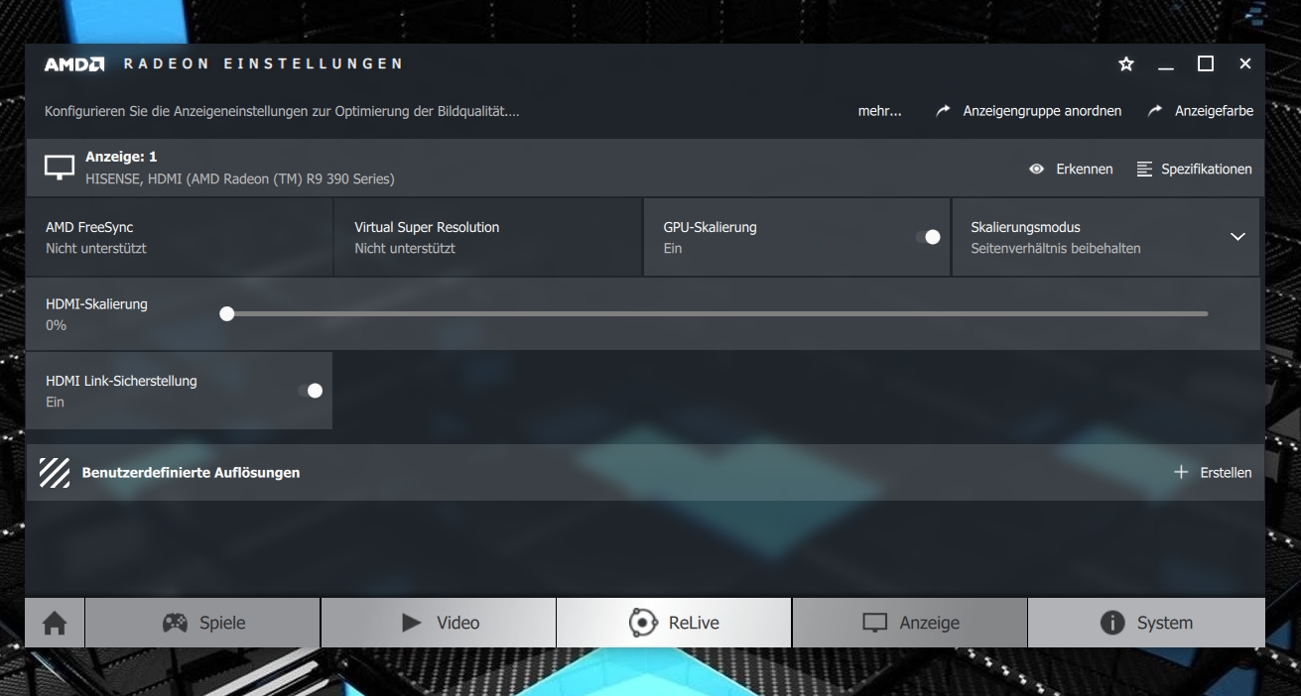Click the AMD FreeSync tile

[x=179, y=237]
